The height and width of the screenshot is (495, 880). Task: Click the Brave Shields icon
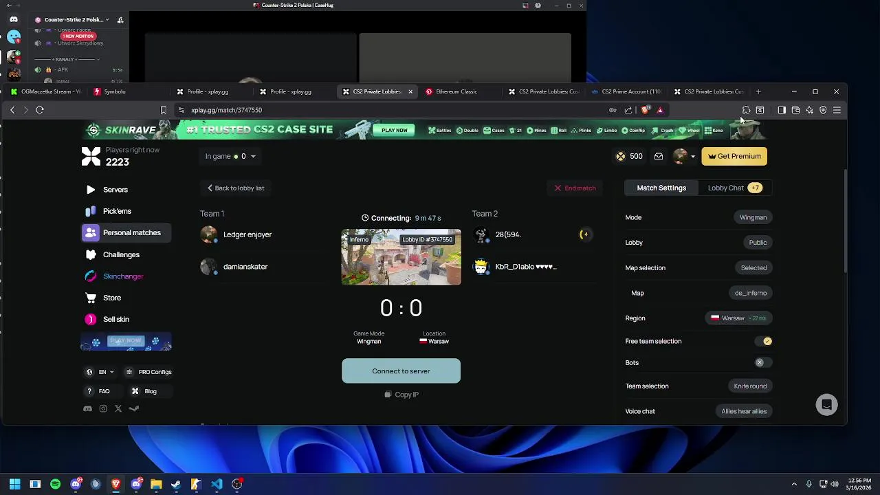tap(645, 110)
